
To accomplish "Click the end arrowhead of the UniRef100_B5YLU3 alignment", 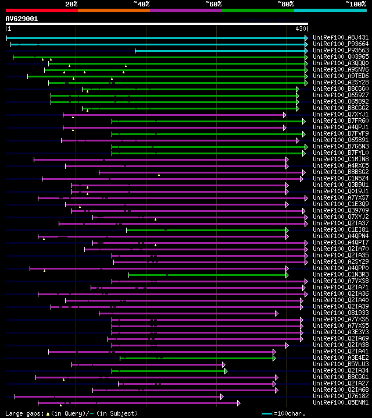I will click(x=224, y=364).
